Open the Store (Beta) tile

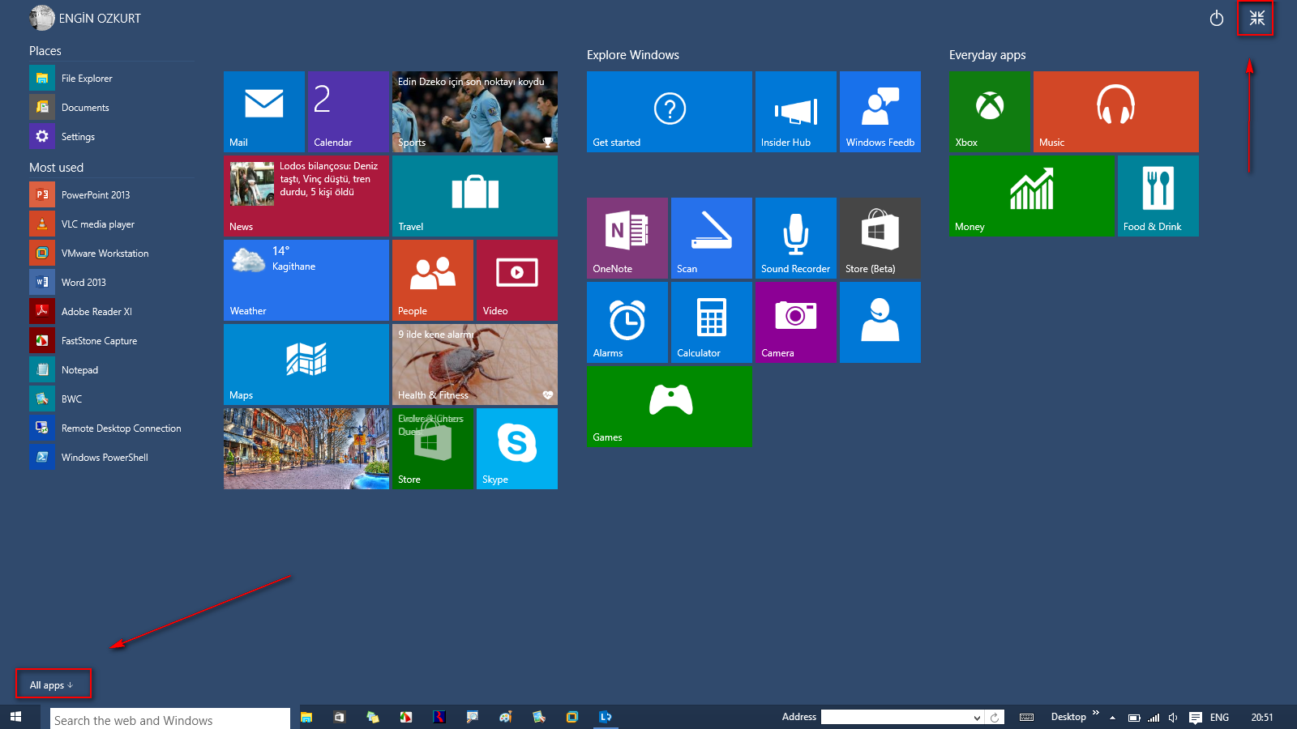pyautogui.click(x=880, y=238)
